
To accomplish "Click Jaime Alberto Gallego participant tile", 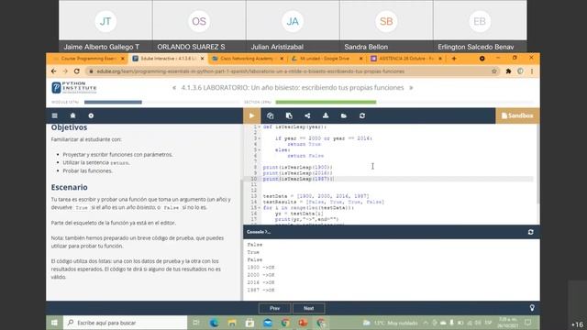I will click(105, 26).
